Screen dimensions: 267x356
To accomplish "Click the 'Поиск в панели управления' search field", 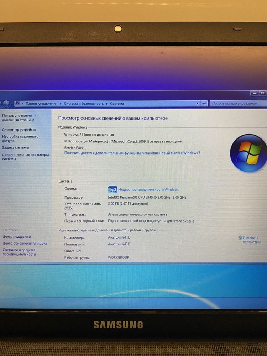I will coord(238,104).
